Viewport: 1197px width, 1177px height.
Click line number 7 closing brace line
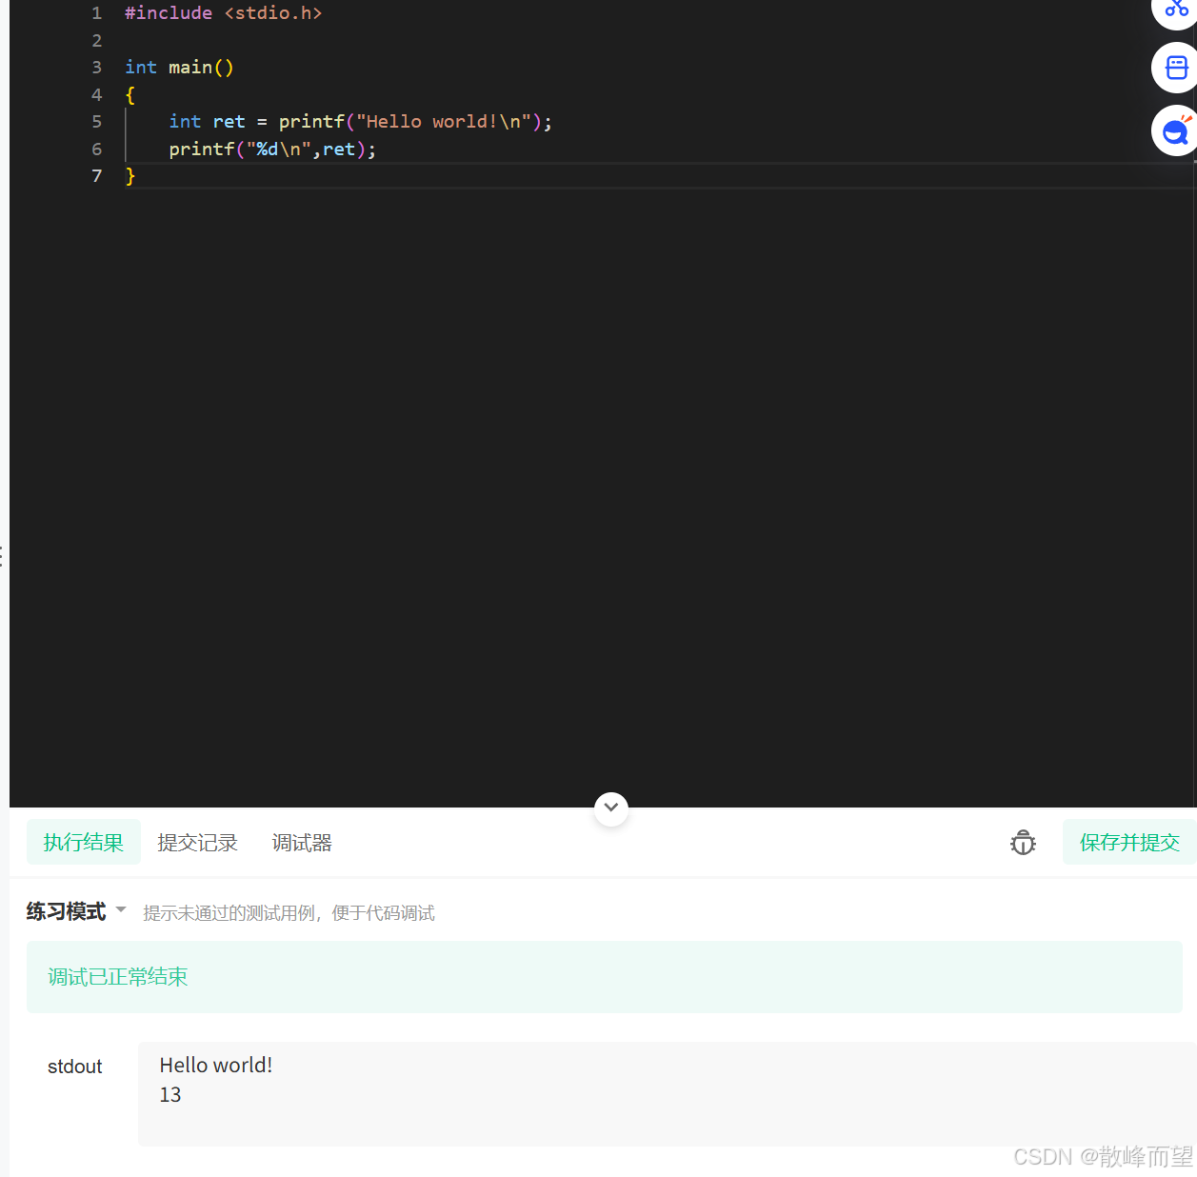click(96, 176)
